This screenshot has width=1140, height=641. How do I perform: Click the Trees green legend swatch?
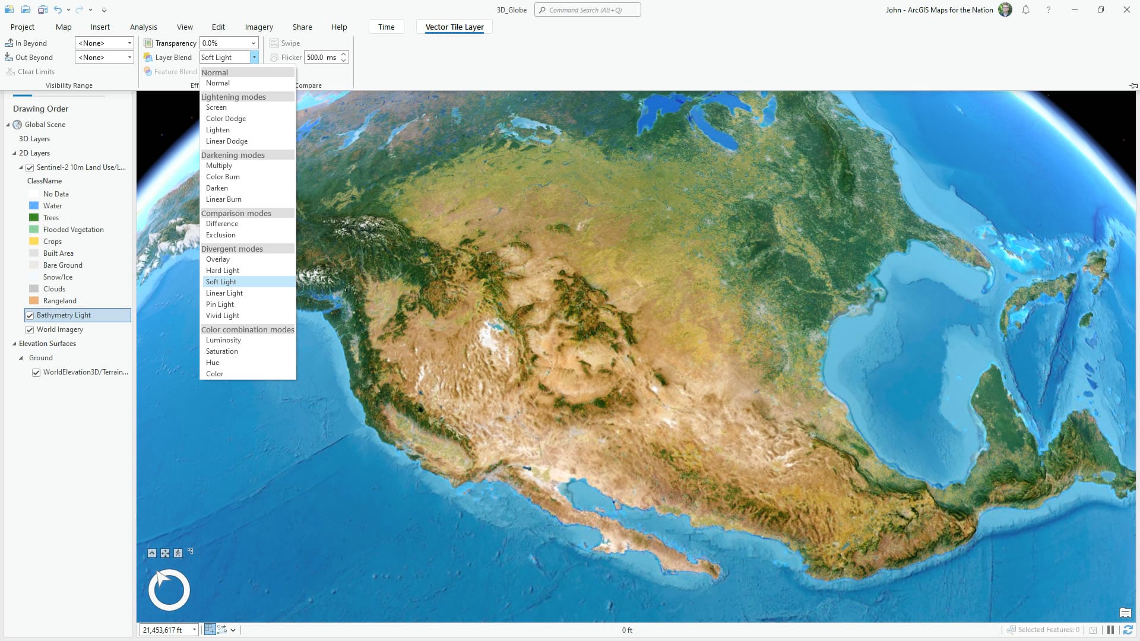[x=34, y=218]
